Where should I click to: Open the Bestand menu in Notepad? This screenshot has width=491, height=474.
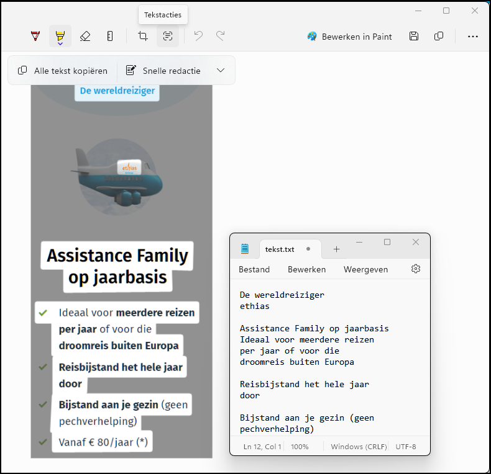pos(254,269)
